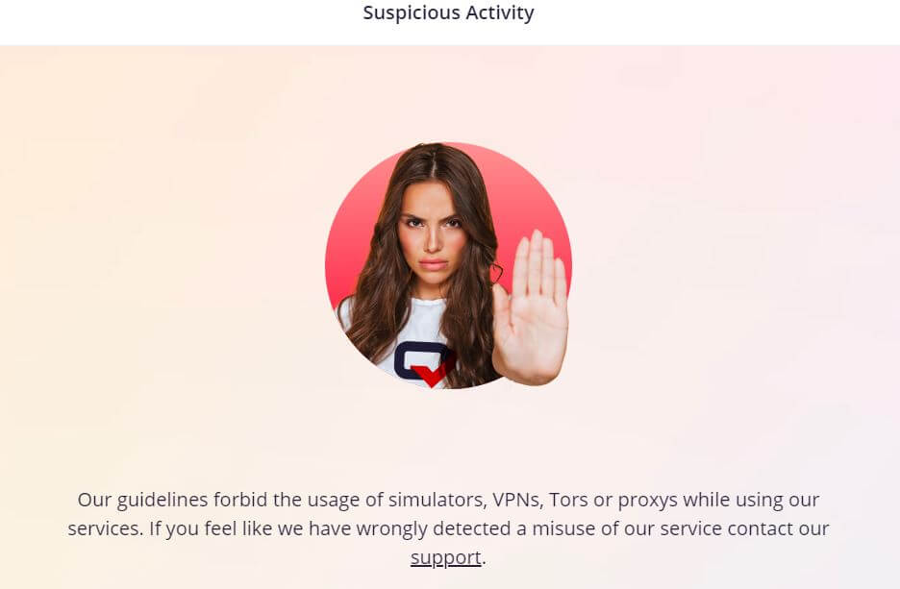900x589 pixels.
Task: Click the word Tors in the paragraph
Action: [x=568, y=500]
